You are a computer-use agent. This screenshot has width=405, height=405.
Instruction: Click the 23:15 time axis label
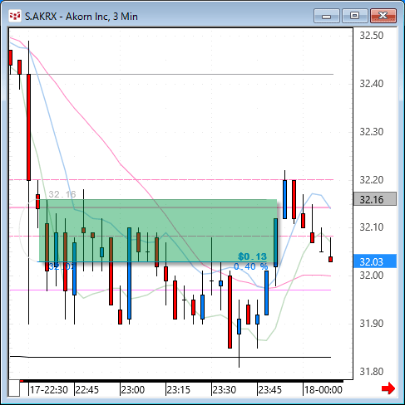pos(179,390)
